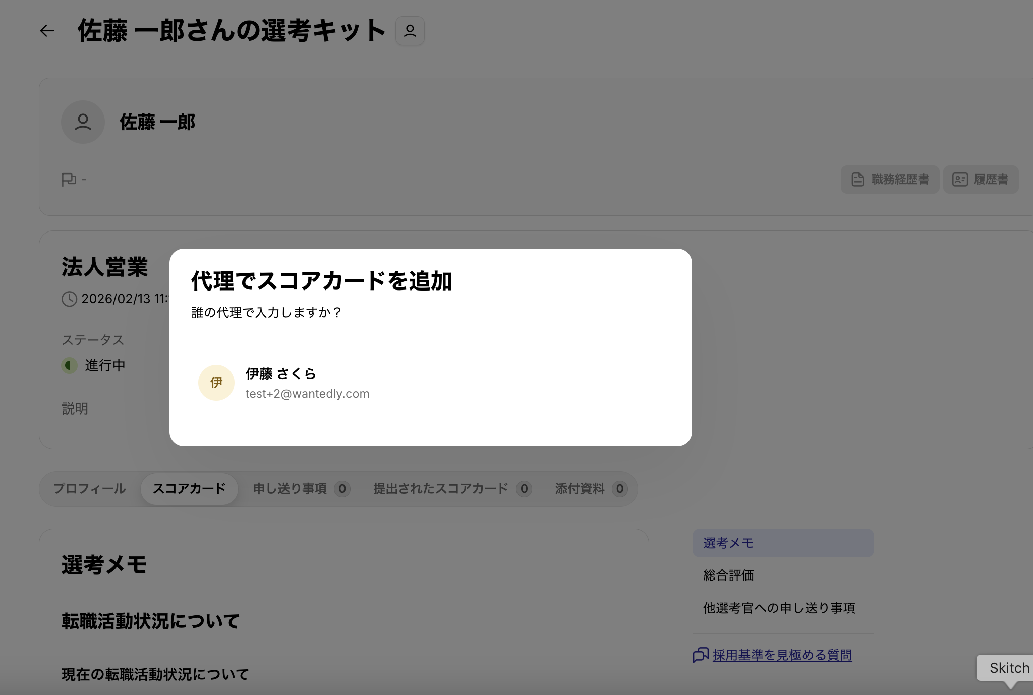
Task: Click the chat icon beside 採用基準を見極める質問
Action: coord(701,655)
